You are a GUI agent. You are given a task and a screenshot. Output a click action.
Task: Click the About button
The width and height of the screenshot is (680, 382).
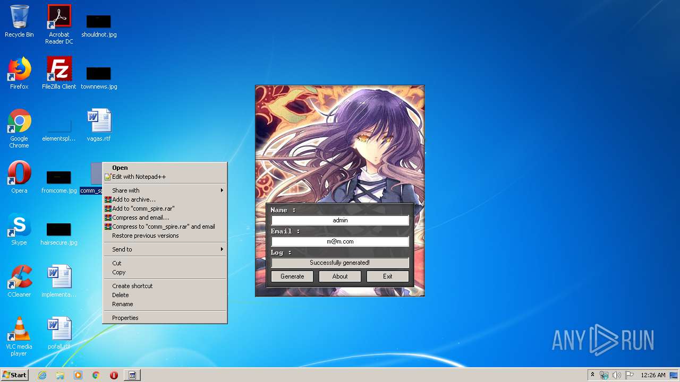click(x=340, y=276)
